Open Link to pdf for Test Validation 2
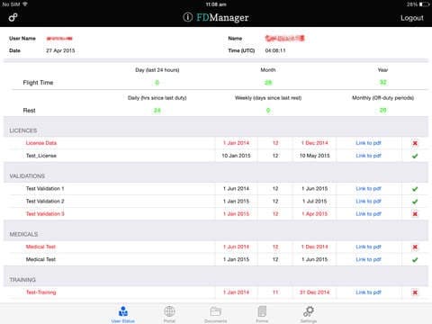Image resolution: width=432 pixels, height=324 pixels. pos(368,202)
